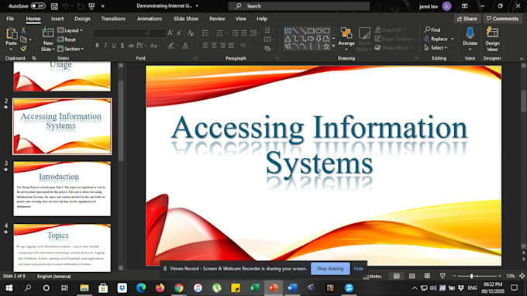Toggle AutoSave switch

38,6
